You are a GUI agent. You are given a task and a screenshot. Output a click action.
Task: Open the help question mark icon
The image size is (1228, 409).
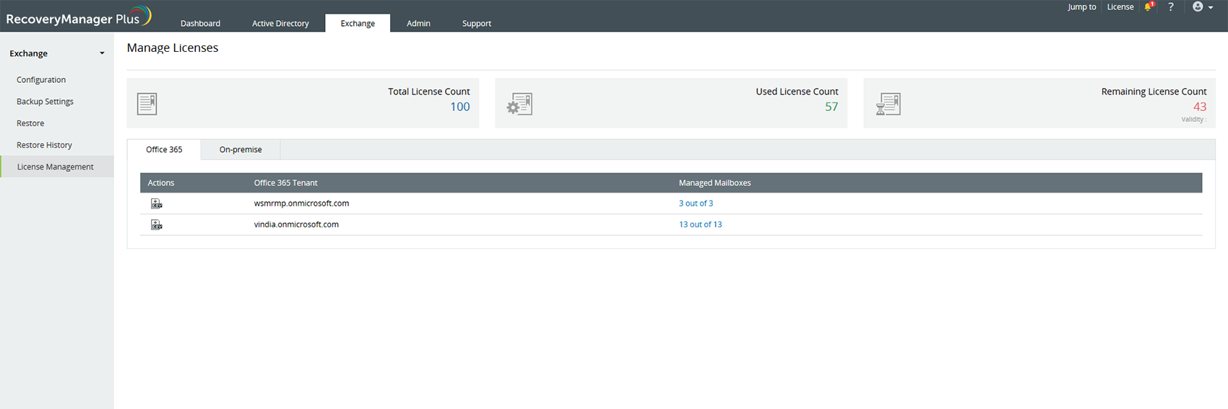pos(1171,6)
